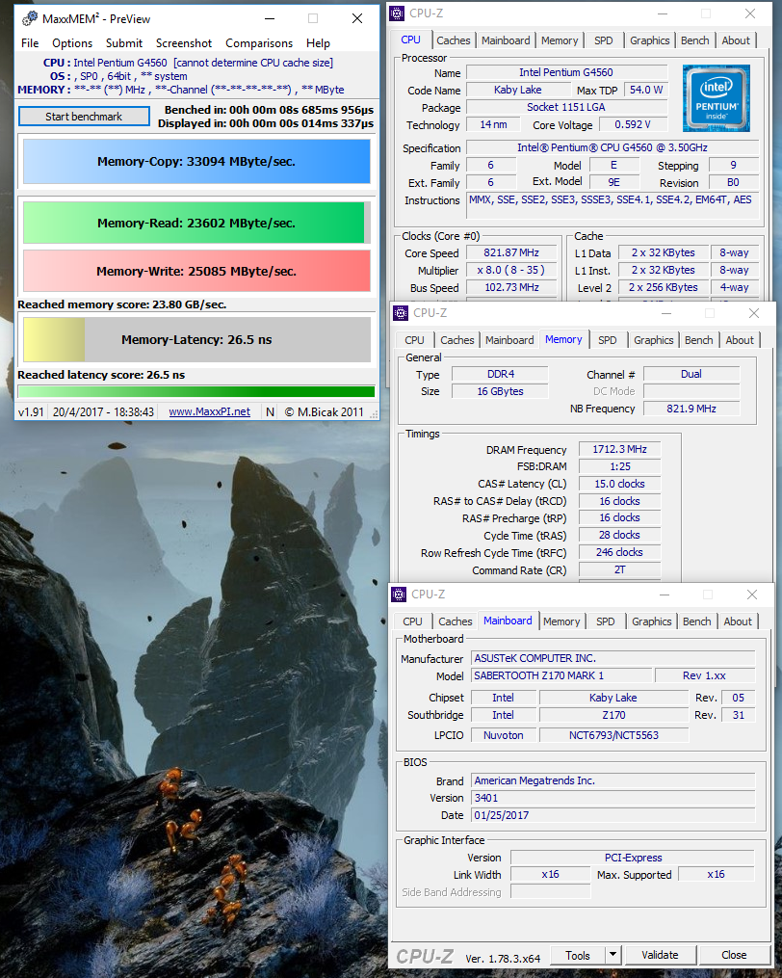Click the Core Voltage value 0.592 V
Screen dimensions: 782x978
[x=633, y=124]
